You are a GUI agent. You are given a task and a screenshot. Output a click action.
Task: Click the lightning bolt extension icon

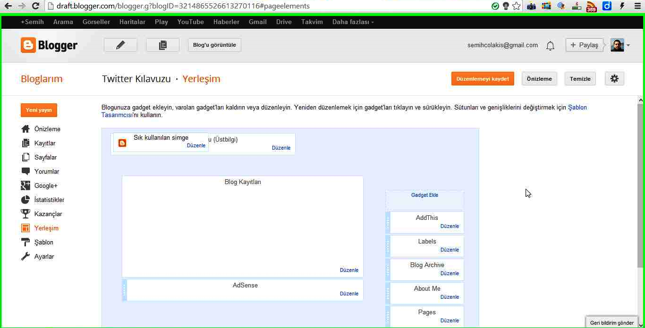(x=622, y=6)
